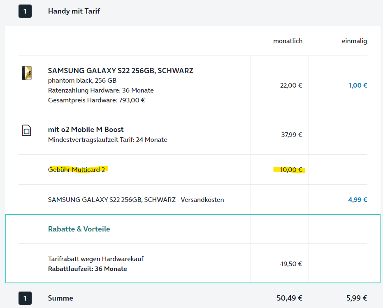Click the Summe label
Viewport: 383px width, 308px height.
(x=60, y=298)
